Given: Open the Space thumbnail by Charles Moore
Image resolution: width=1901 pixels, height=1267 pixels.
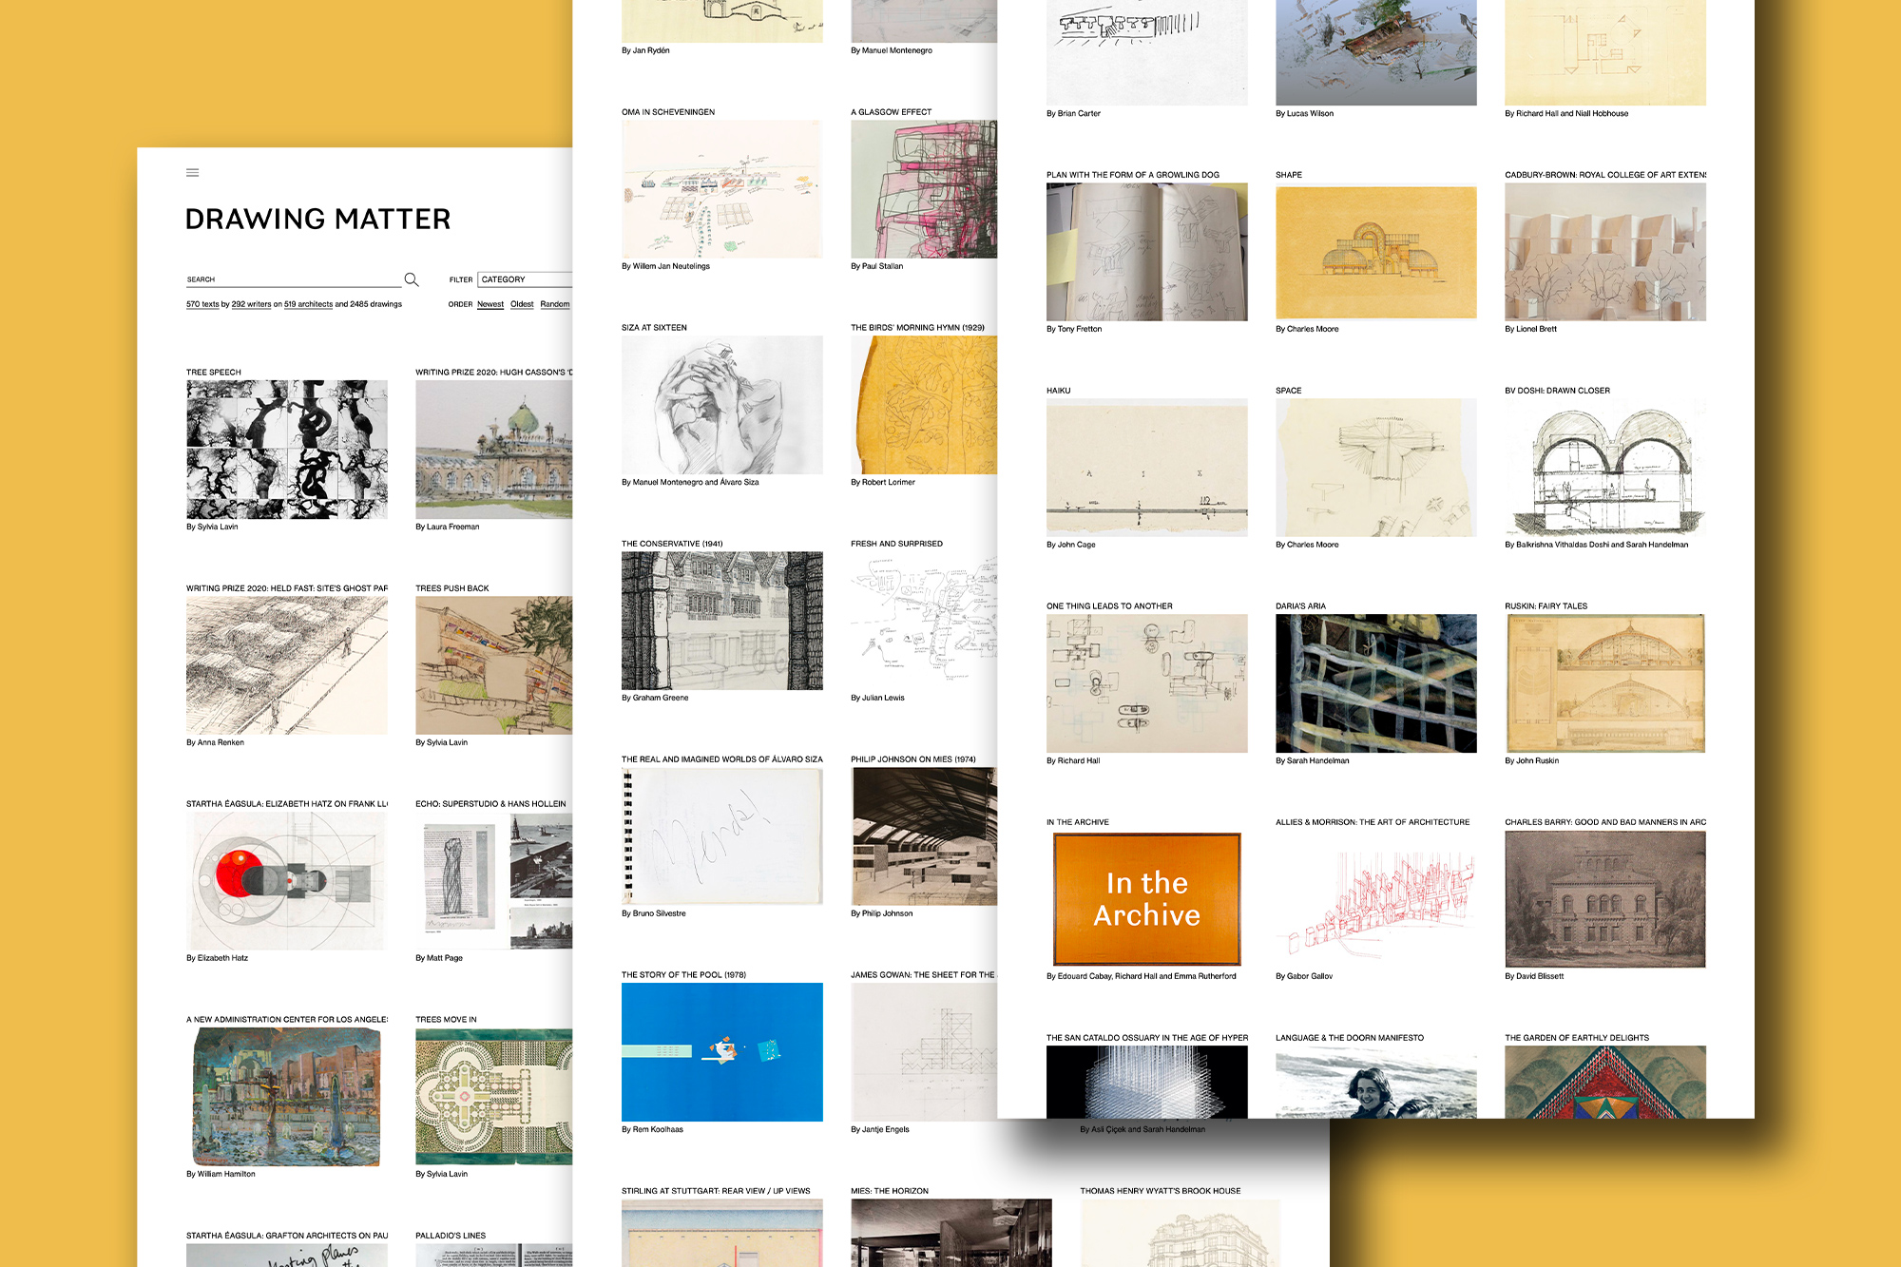Looking at the screenshot, I should point(1376,468).
